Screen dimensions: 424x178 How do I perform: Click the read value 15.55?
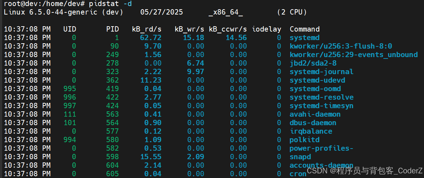pos(151,157)
